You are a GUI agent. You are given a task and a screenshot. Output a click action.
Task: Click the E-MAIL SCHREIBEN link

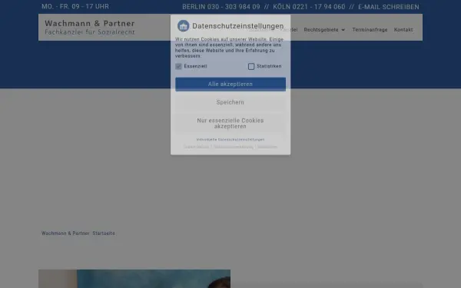(388, 7)
